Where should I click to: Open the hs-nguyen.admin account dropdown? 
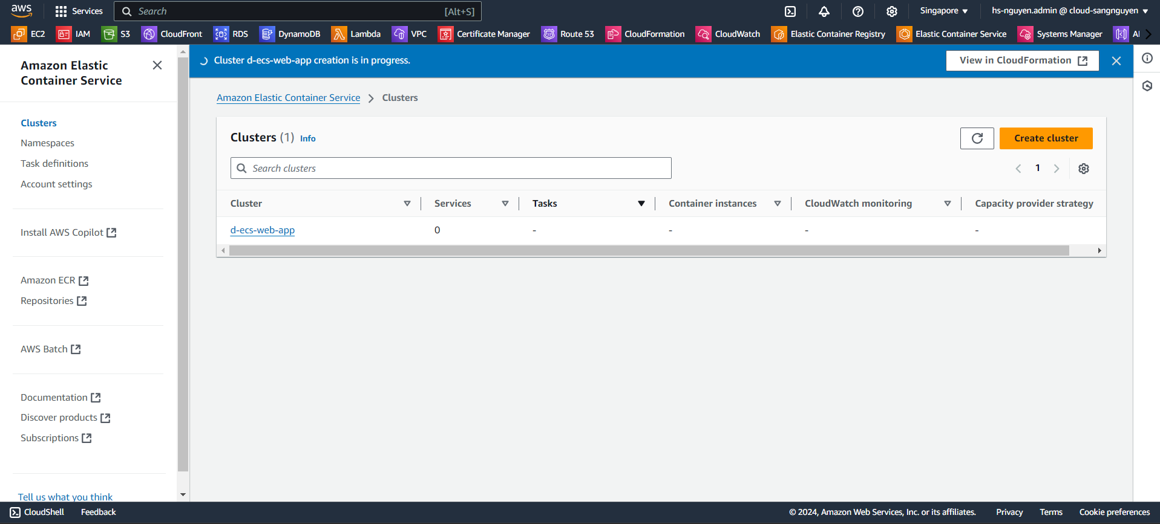coord(1069,11)
